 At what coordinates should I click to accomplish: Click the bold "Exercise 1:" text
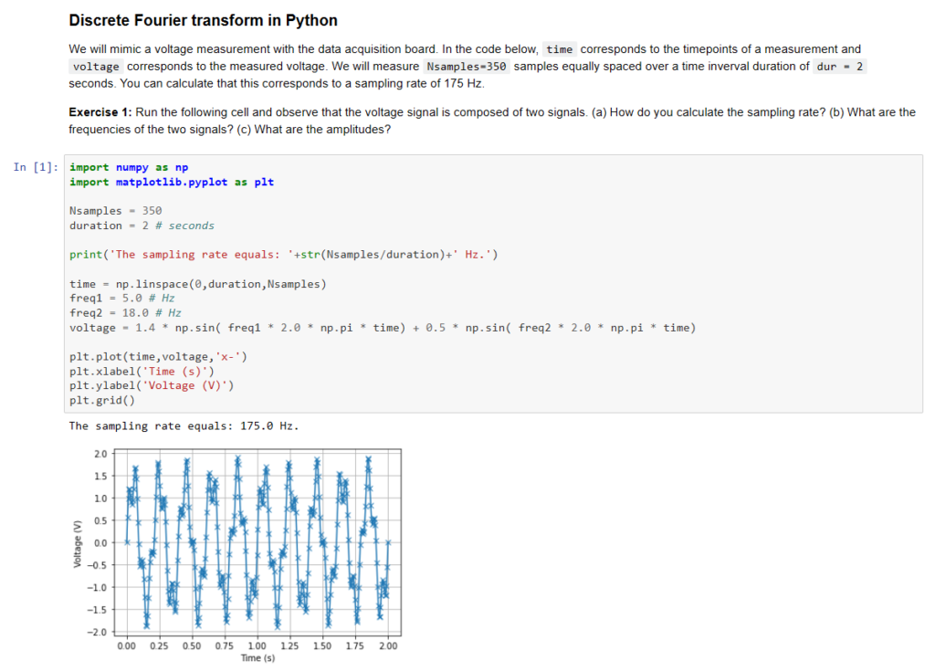(100, 112)
